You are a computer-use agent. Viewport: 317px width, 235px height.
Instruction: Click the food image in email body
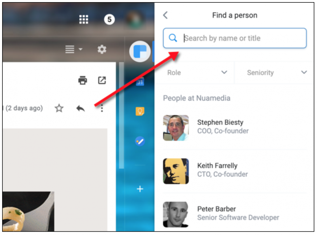point(28,211)
